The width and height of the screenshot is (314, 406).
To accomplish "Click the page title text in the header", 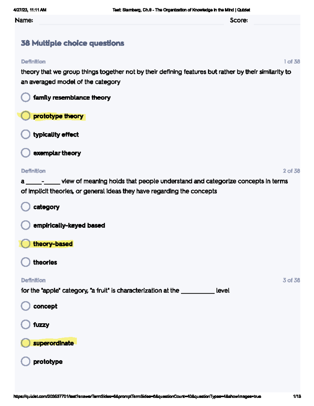I will [181, 10].
